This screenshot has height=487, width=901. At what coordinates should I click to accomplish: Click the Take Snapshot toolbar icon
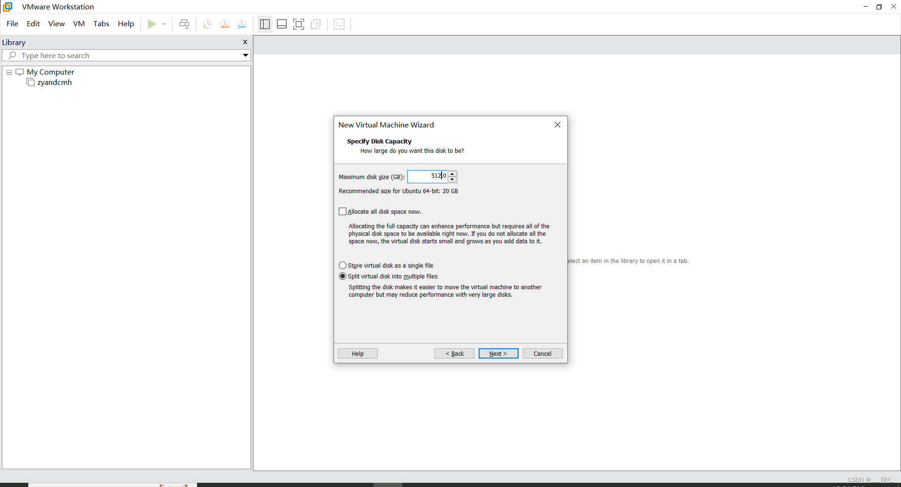(x=207, y=24)
